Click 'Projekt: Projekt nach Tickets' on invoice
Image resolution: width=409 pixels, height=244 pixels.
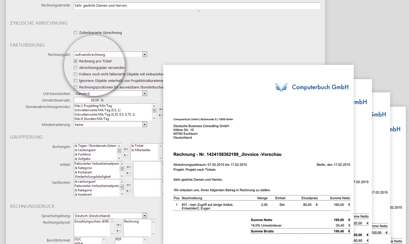pyautogui.click(x=194, y=170)
